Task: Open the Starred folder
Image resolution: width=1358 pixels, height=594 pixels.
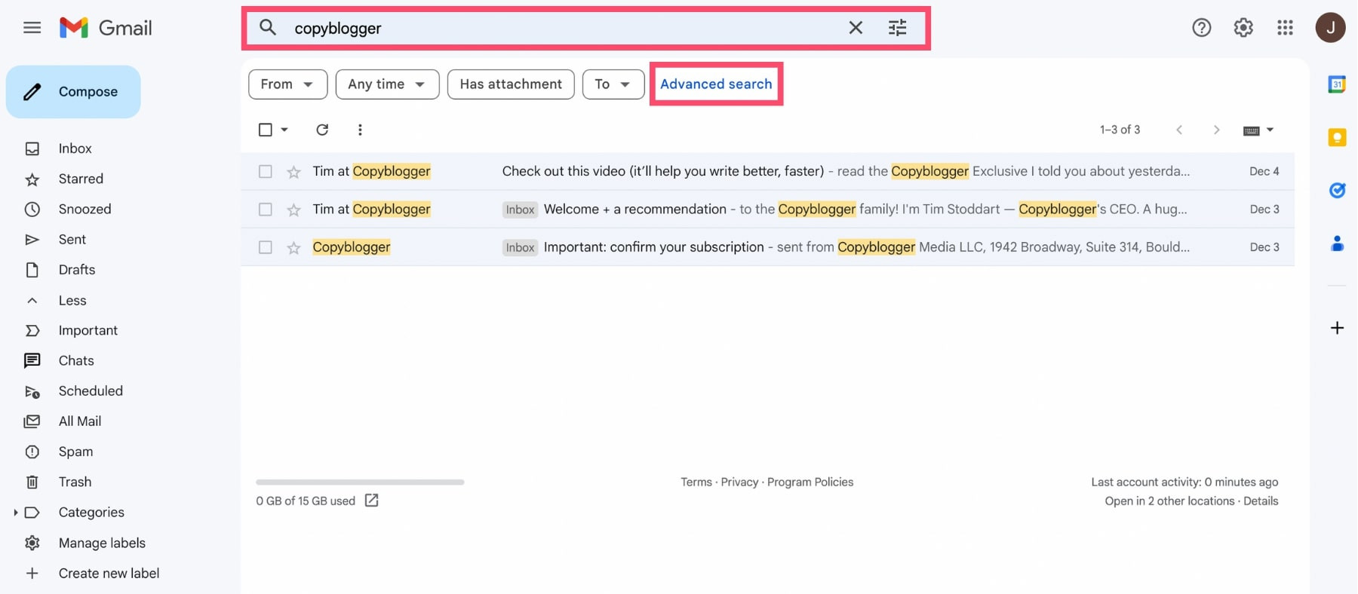Action: [x=81, y=179]
